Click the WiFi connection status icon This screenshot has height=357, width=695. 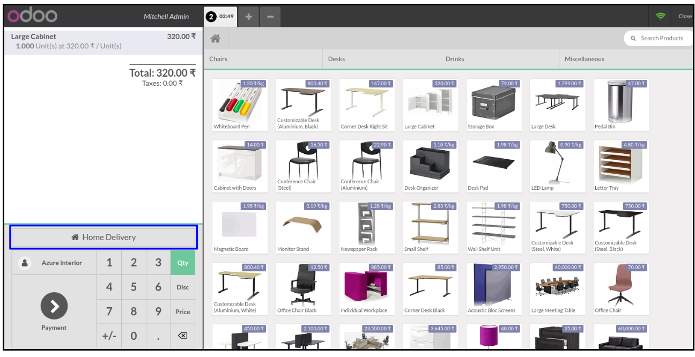pos(660,17)
